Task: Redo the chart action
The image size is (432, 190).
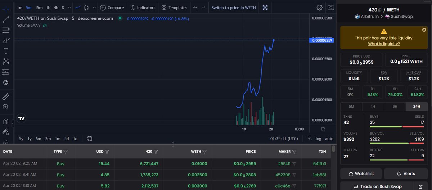Action: point(204,8)
